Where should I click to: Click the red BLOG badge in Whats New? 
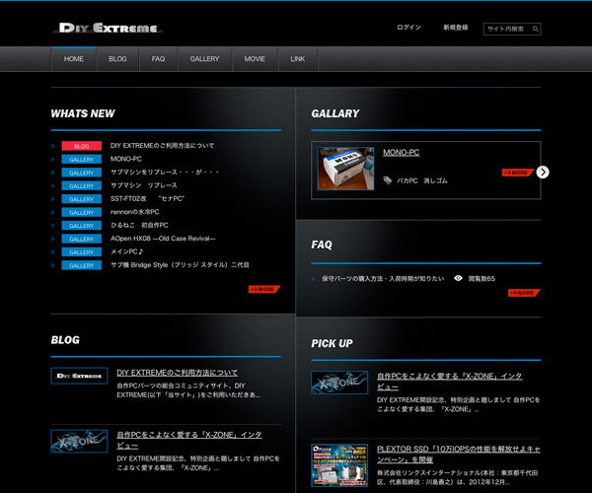pos(81,146)
